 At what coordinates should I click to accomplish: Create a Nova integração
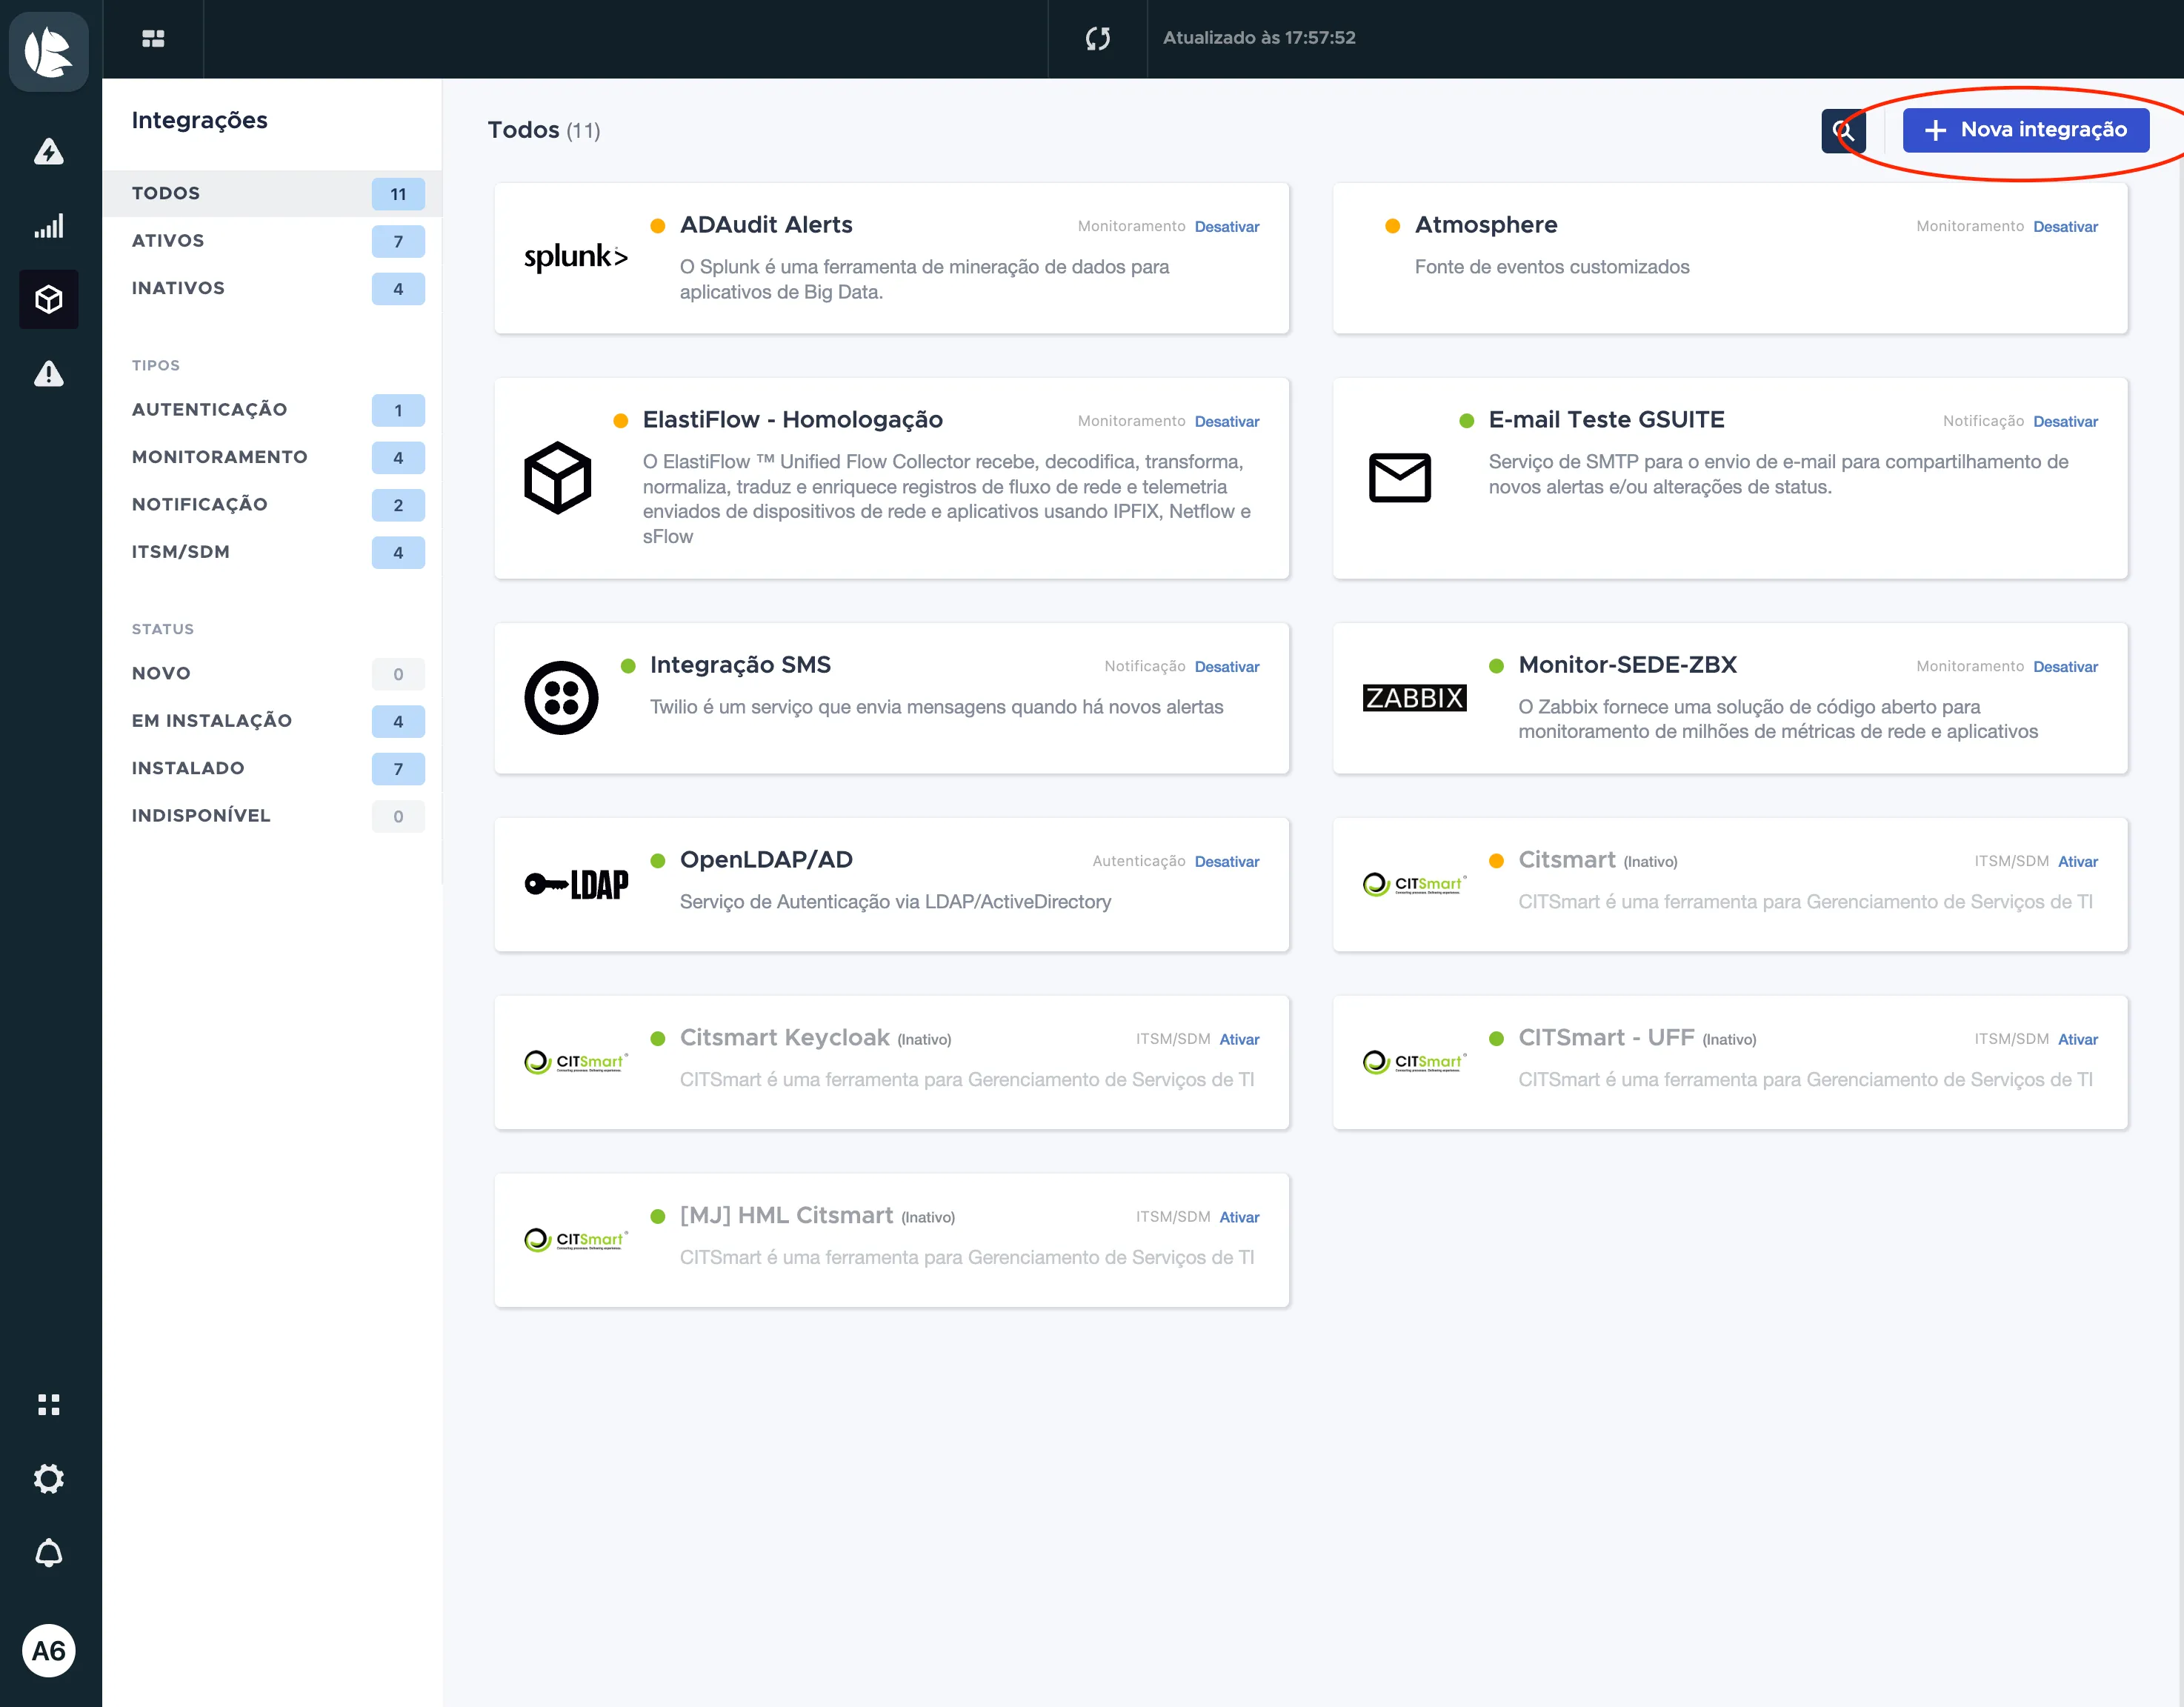[x=2025, y=130]
